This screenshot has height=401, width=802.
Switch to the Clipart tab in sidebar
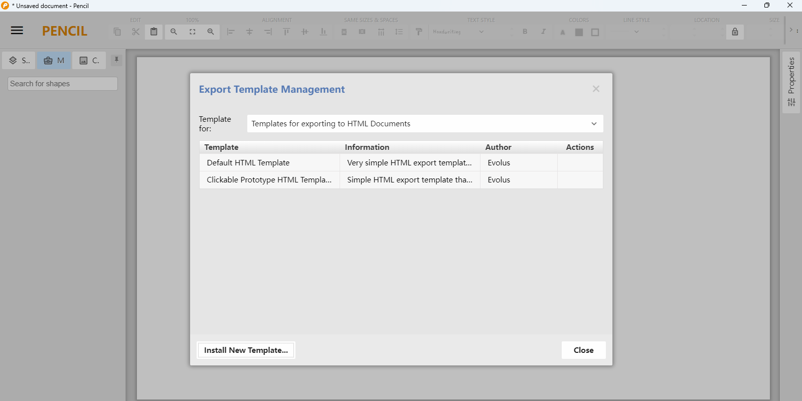click(x=89, y=61)
